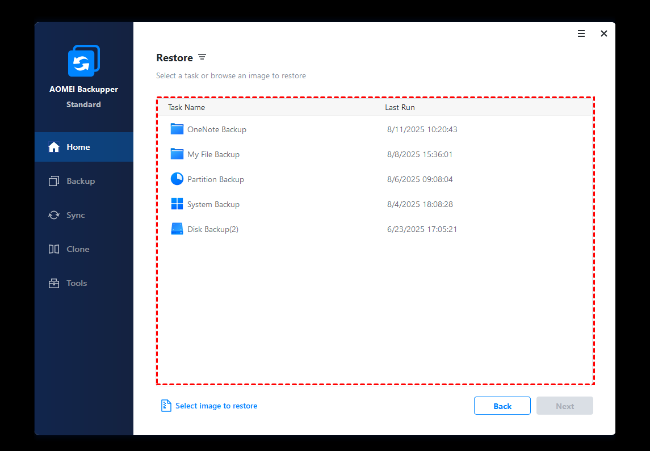Image resolution: width=650 pixels, height=451 pixels.
Task: Click the Sync arrows icon in sidebar
Action: 54,215
